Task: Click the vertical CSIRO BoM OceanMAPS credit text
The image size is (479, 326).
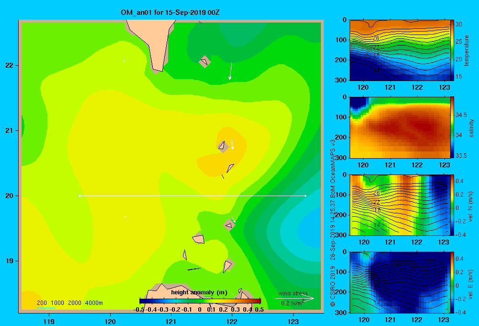Action: click(x=333, y=222)
